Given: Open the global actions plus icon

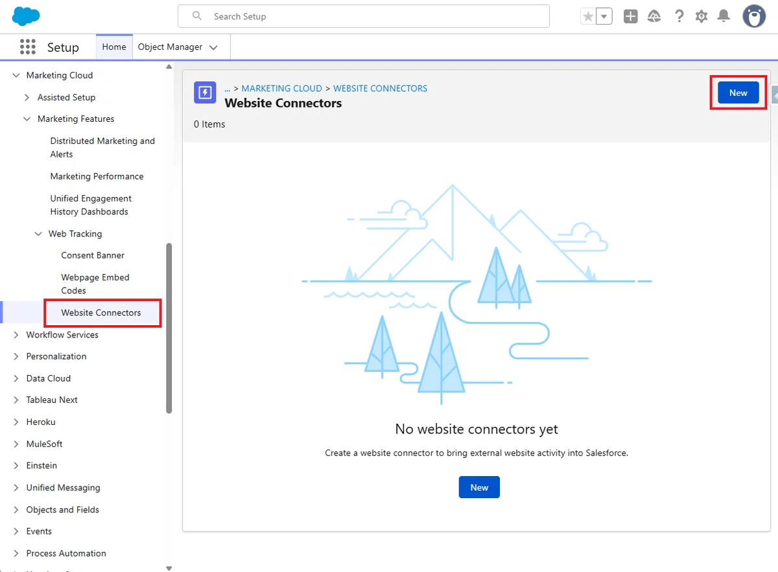Looking at the screenshot, I should pos(630,16).
